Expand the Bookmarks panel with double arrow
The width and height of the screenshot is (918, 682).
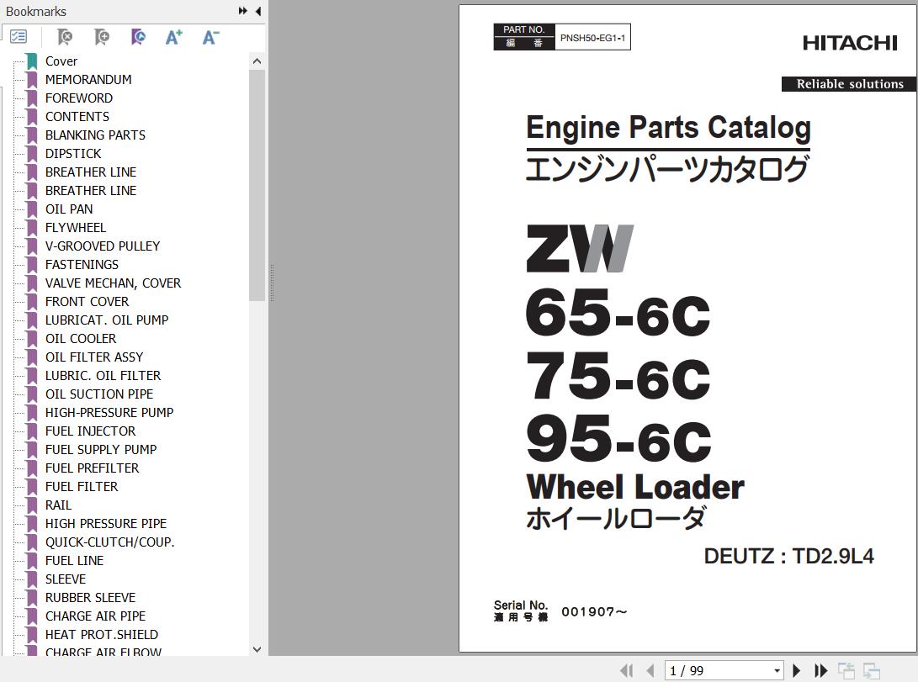pos(242,11)
